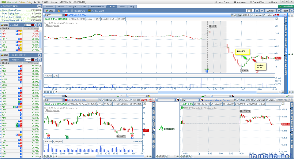The height and width of the screenshot is (159, 294).
Task: Click the pointer tool icon below top chart
Action: tap(54, 92)
